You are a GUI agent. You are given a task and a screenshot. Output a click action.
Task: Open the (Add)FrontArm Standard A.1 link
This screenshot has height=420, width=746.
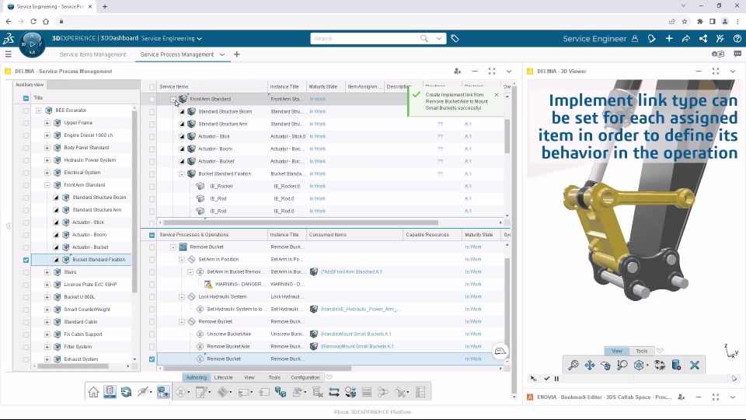click(351, 272)
